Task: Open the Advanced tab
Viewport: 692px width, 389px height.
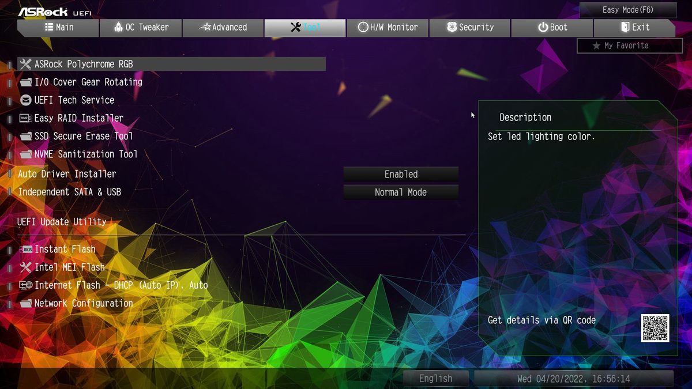Action: [223, 27]
